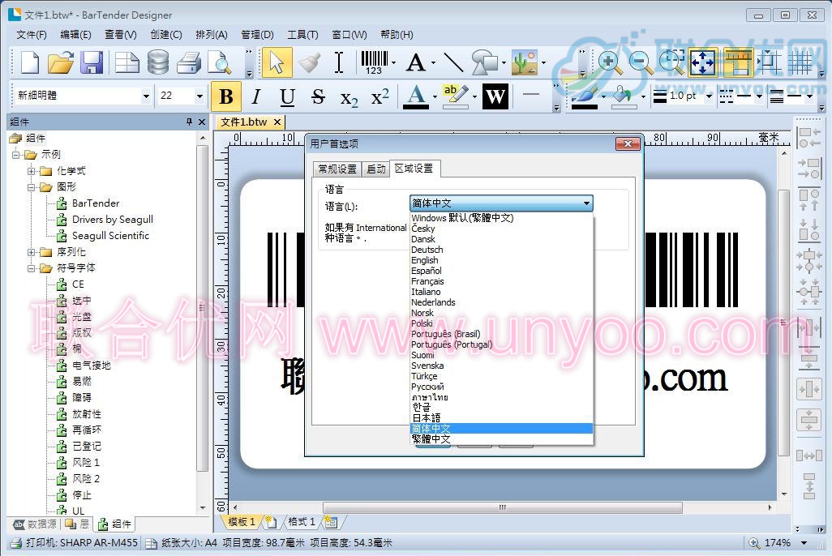The width and height of the screenshot is (832, 556).
Task: Open a file with folder icon
Action: (x=61, y=62)
